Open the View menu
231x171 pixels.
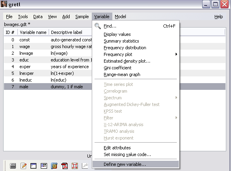[52, 17]
